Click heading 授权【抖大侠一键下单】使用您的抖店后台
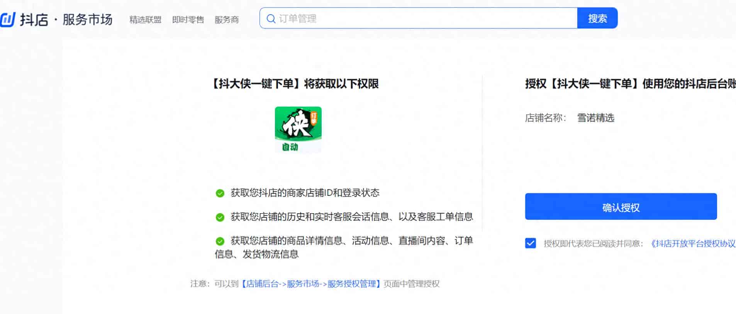Image resolution: width=736 pixels, height=314 pixels. (x=631, y=84)
